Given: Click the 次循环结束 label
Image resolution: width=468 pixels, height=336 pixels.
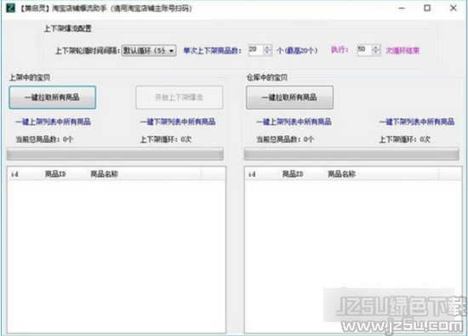Looking at the screenshot, I should 402,50.
